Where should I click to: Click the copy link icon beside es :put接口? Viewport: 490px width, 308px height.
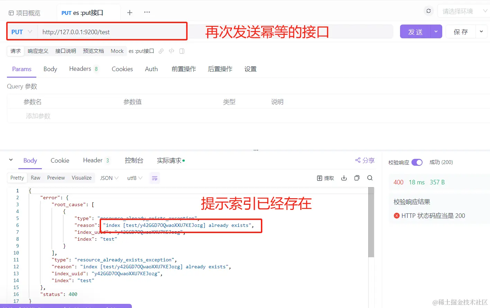pyautogui.click(x=161, y=51)
